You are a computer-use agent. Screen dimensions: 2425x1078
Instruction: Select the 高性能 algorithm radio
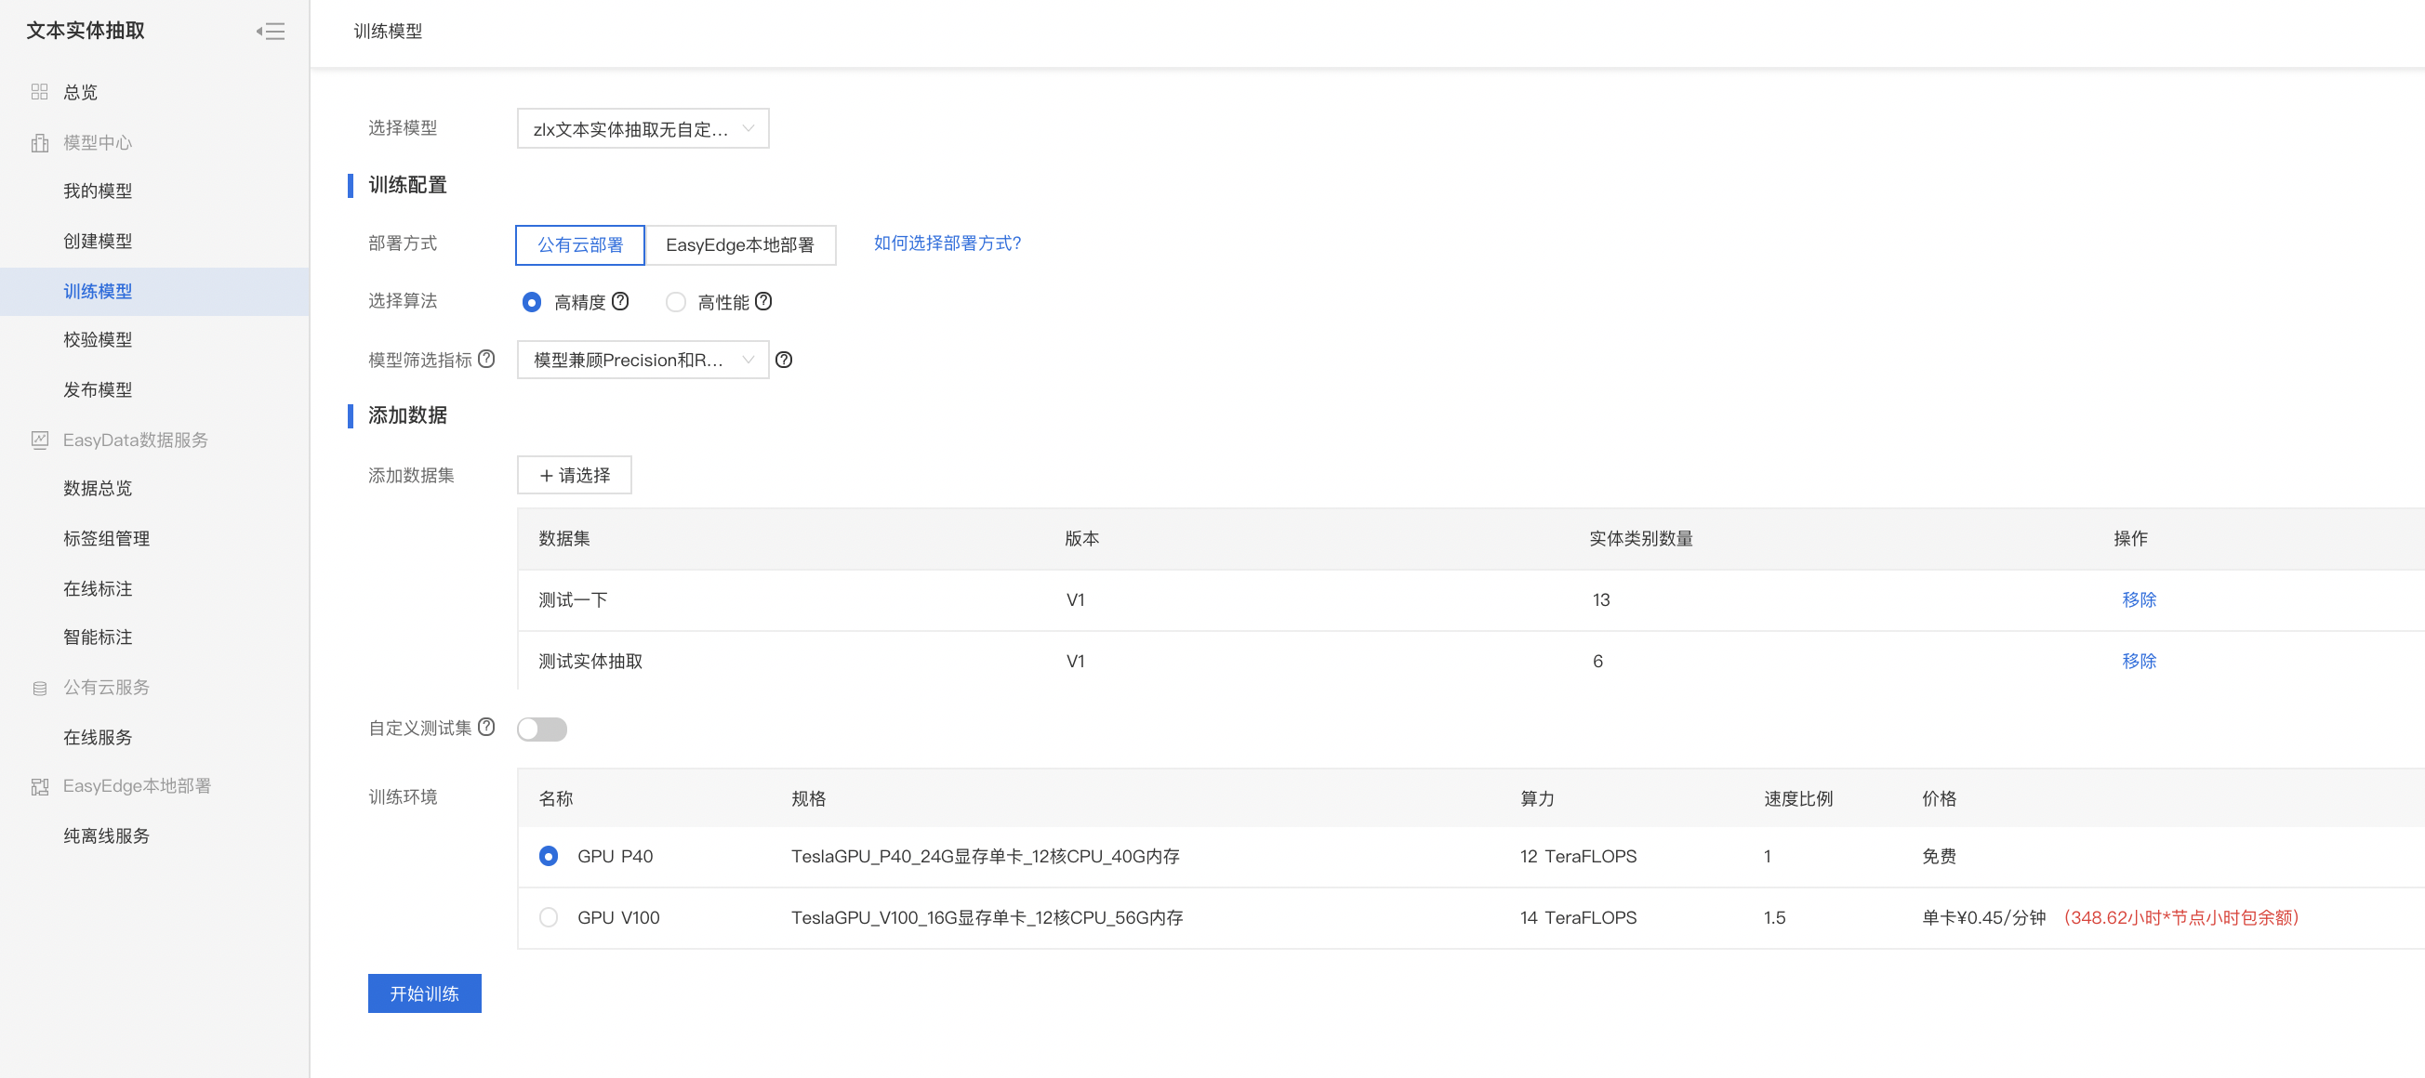pos(676,302)
